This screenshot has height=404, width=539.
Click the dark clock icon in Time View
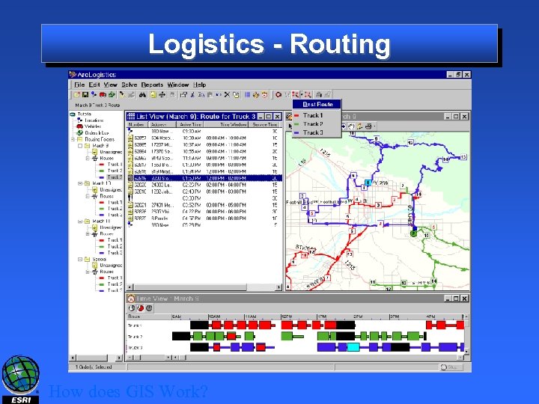click(149, 308)
